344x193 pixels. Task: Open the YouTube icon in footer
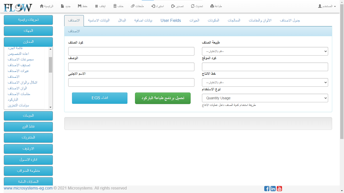point(279,188)
